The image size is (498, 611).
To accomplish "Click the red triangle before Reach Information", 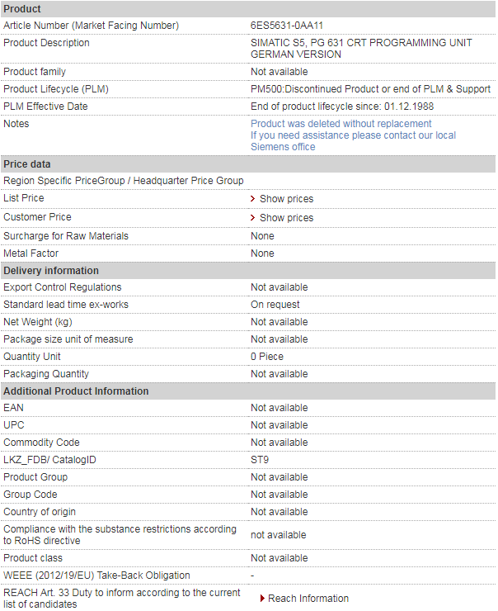I will (x=262, y=599).
